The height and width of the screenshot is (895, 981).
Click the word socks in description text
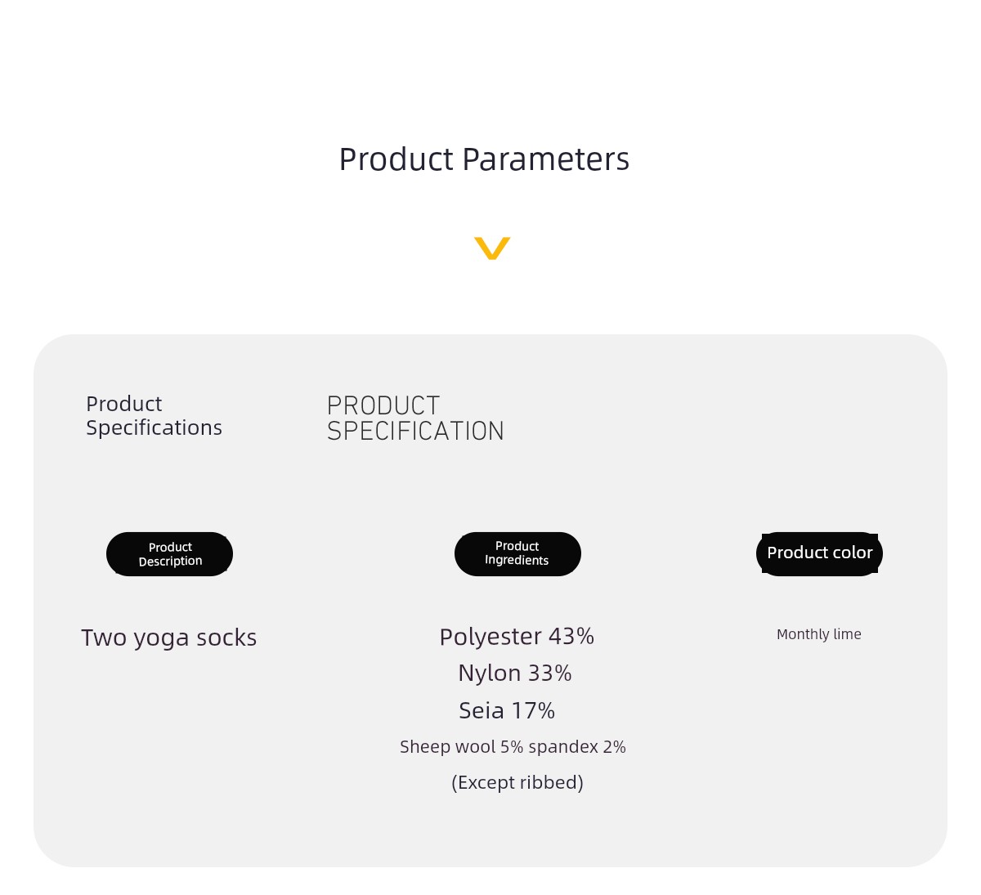click(226, 638)
